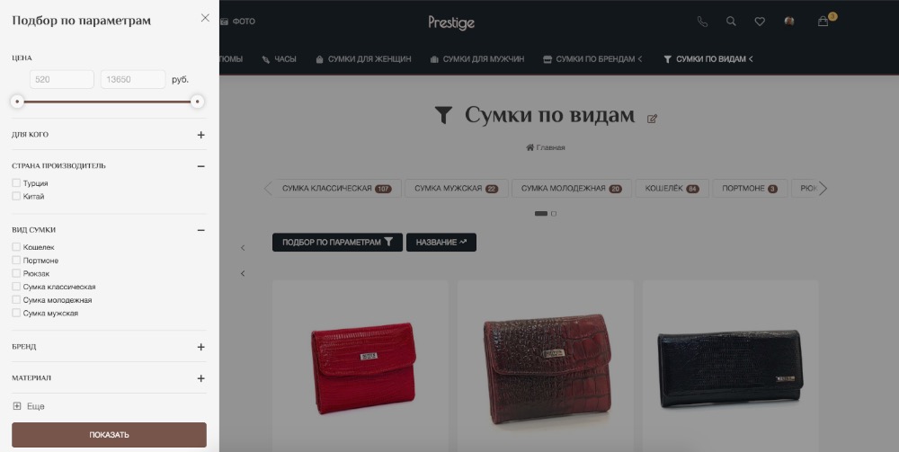Open Сумки по брендам menu
This screenshot has height=452, width=899.
[592, 59]
